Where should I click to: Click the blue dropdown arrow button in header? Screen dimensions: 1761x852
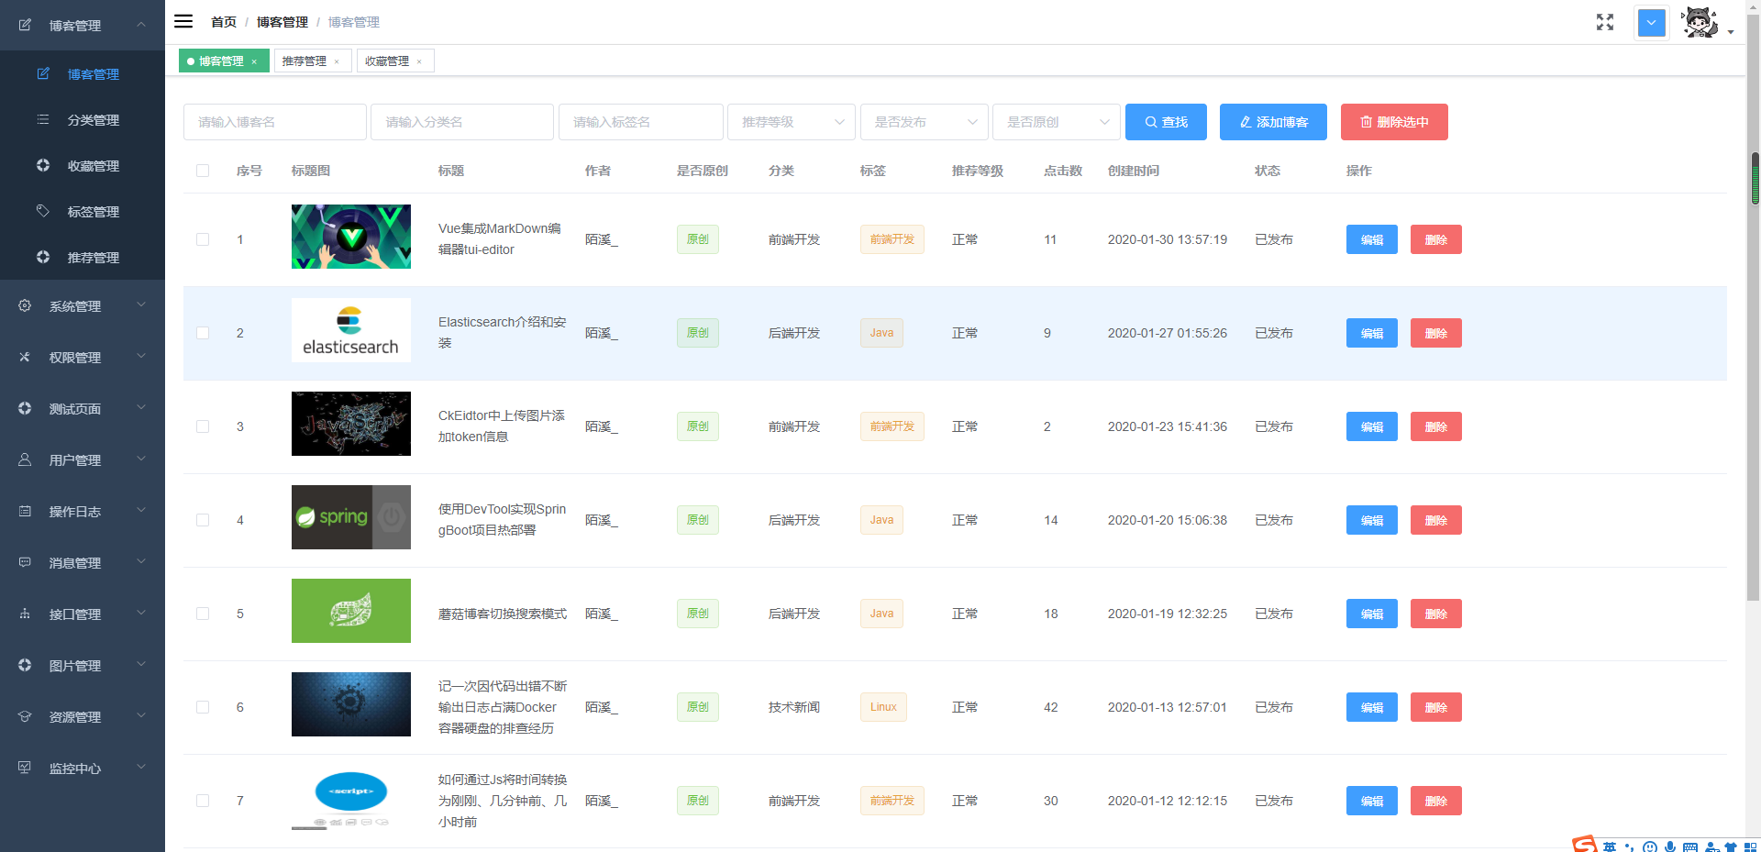pyautogui.click(x=1651, y=23)
